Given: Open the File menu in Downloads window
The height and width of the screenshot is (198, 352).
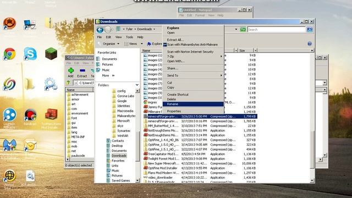Looking at the screenshot, I should 100,37.
